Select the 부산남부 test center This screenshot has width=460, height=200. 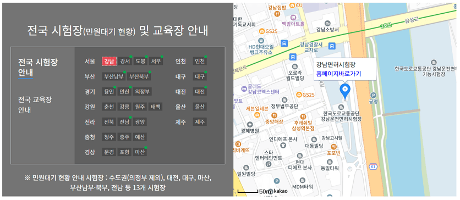click(x=114, y=77)
